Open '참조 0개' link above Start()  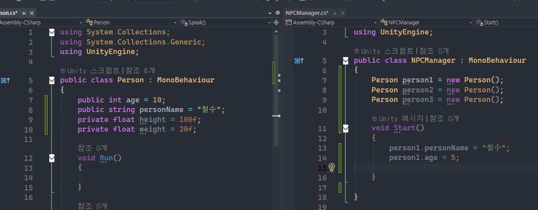coord(444,119)
